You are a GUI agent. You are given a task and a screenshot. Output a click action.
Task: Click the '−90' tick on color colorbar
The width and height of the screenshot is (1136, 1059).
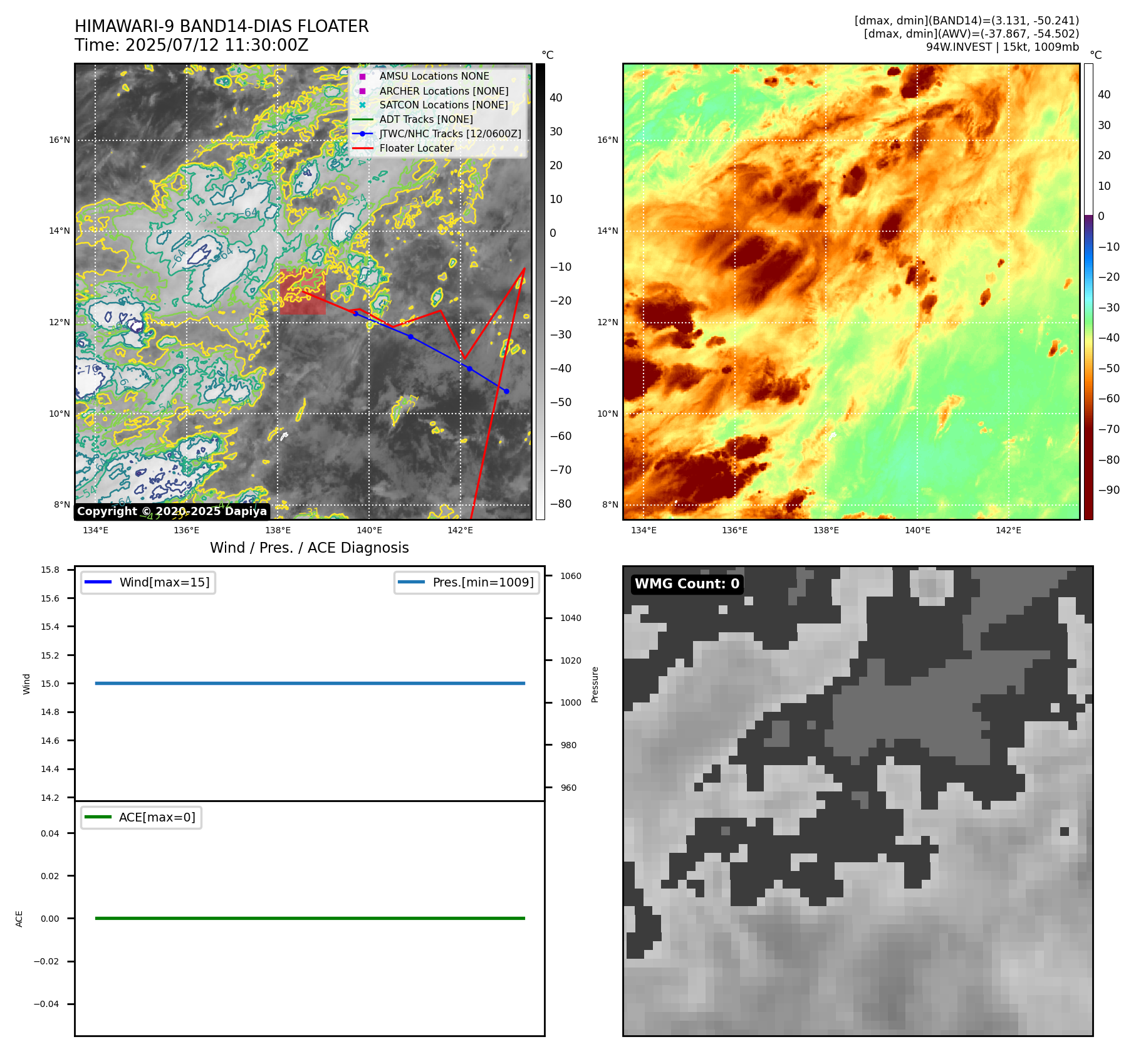pyautogui.click(x=1108, y=490)
